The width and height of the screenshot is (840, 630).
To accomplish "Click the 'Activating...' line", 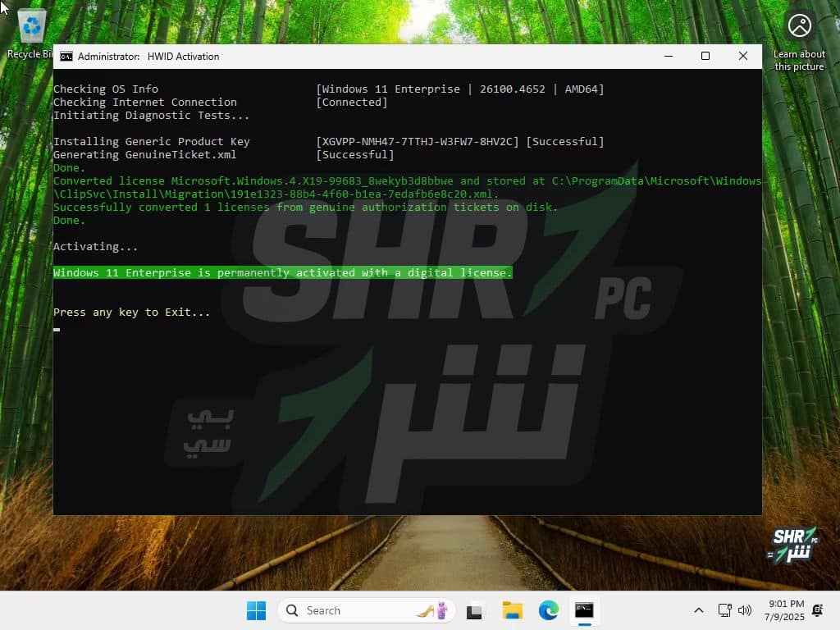I will click(95, 246).
